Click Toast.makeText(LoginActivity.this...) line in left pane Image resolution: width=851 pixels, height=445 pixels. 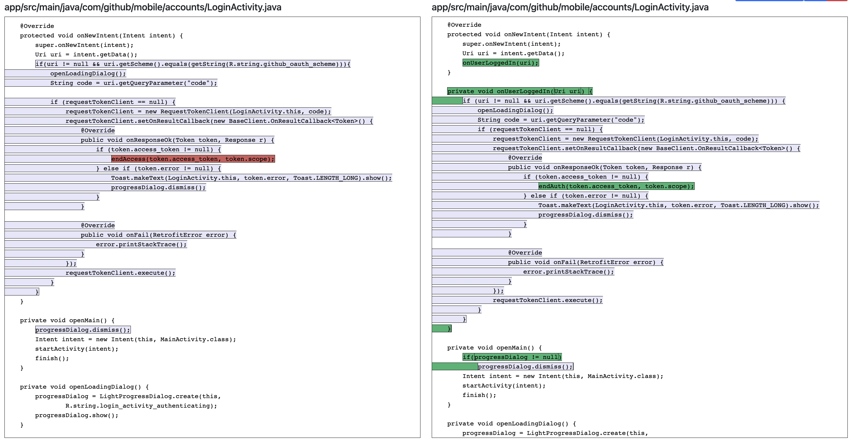pos(251,178)
